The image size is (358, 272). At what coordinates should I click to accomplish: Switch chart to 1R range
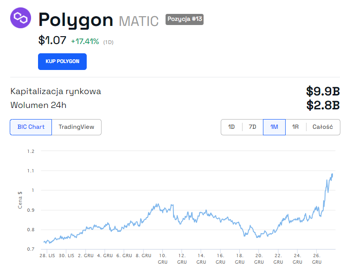tap(295, 127)
